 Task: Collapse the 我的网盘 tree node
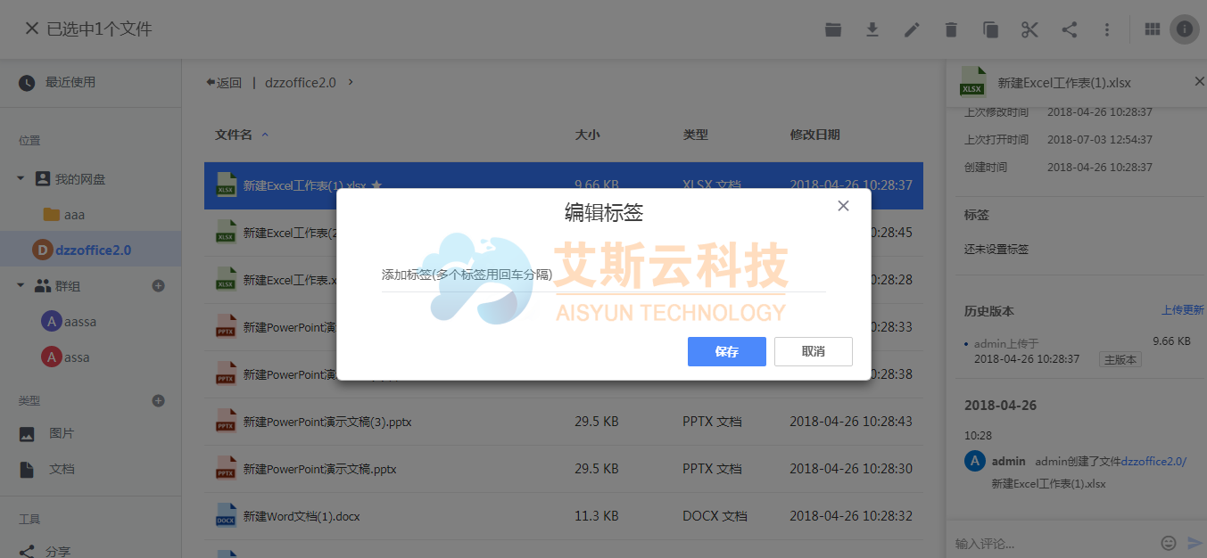click(21, 179)
